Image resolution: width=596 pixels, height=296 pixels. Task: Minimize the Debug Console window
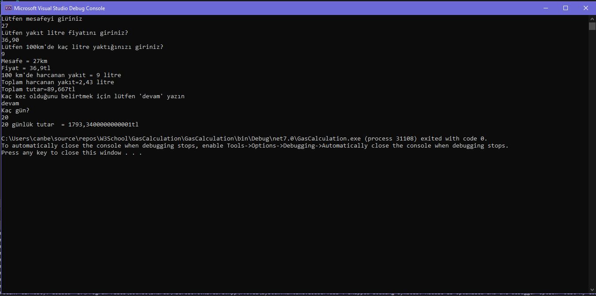545,7
